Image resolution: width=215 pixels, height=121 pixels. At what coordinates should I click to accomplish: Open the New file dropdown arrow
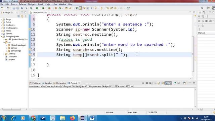click(x=5, y=8)
